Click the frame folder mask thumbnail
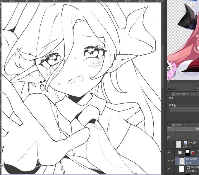The image size is (199, 175). coord(188,153)
